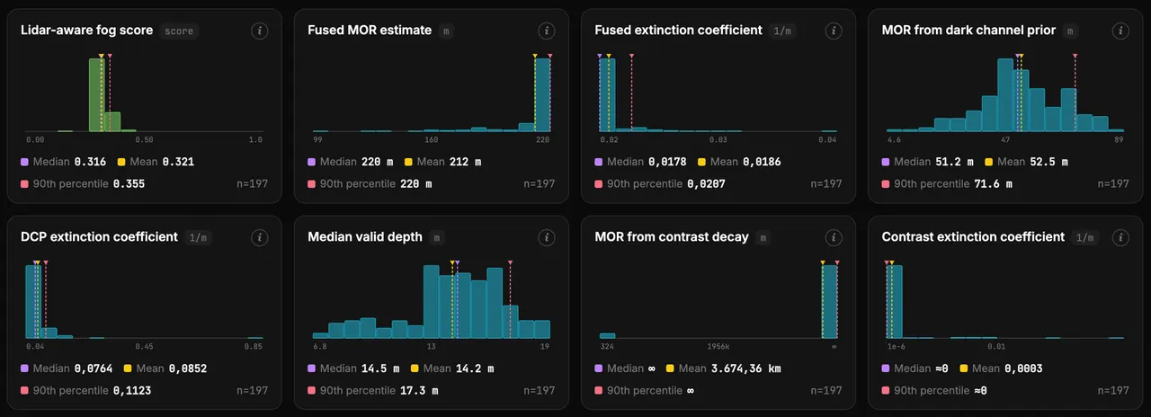Screen dimensions: 1151x417
Task: Click Mean 0,0852 on DCP extinction card
Action: [187, 368]
